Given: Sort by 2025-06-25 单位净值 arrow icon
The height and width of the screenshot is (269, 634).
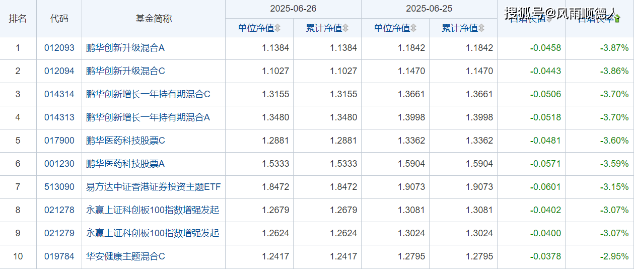Looking at the screenshot, I should [x=413, y=28].
